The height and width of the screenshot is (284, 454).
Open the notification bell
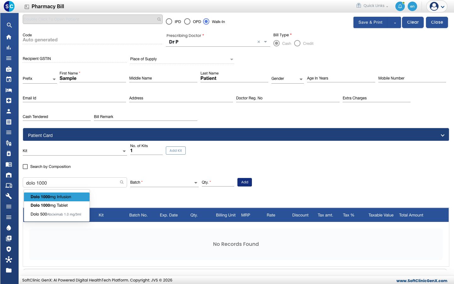point(400,6)
